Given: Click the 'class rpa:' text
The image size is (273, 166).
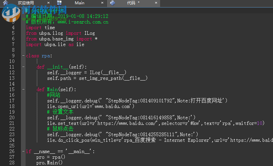Looking at the screenshot, I should click(x=39, y=56).
